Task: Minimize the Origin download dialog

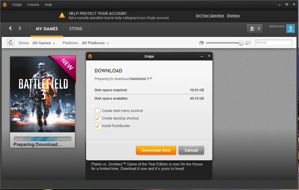Action: click(202, 56)
